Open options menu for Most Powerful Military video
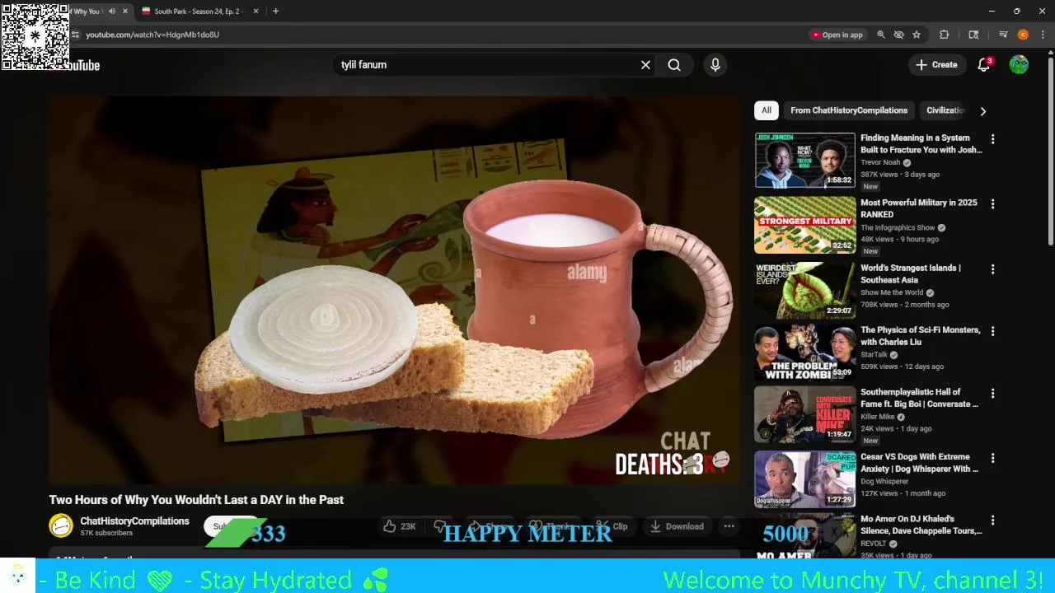 992,203
